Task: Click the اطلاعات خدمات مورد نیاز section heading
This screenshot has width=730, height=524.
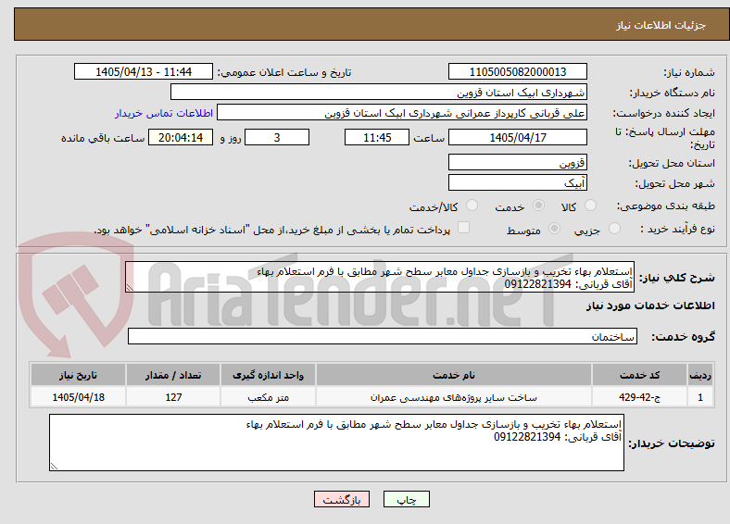Action: point(650,306)
